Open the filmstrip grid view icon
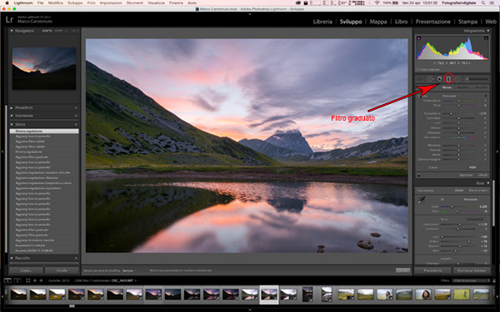 (28, 280)
